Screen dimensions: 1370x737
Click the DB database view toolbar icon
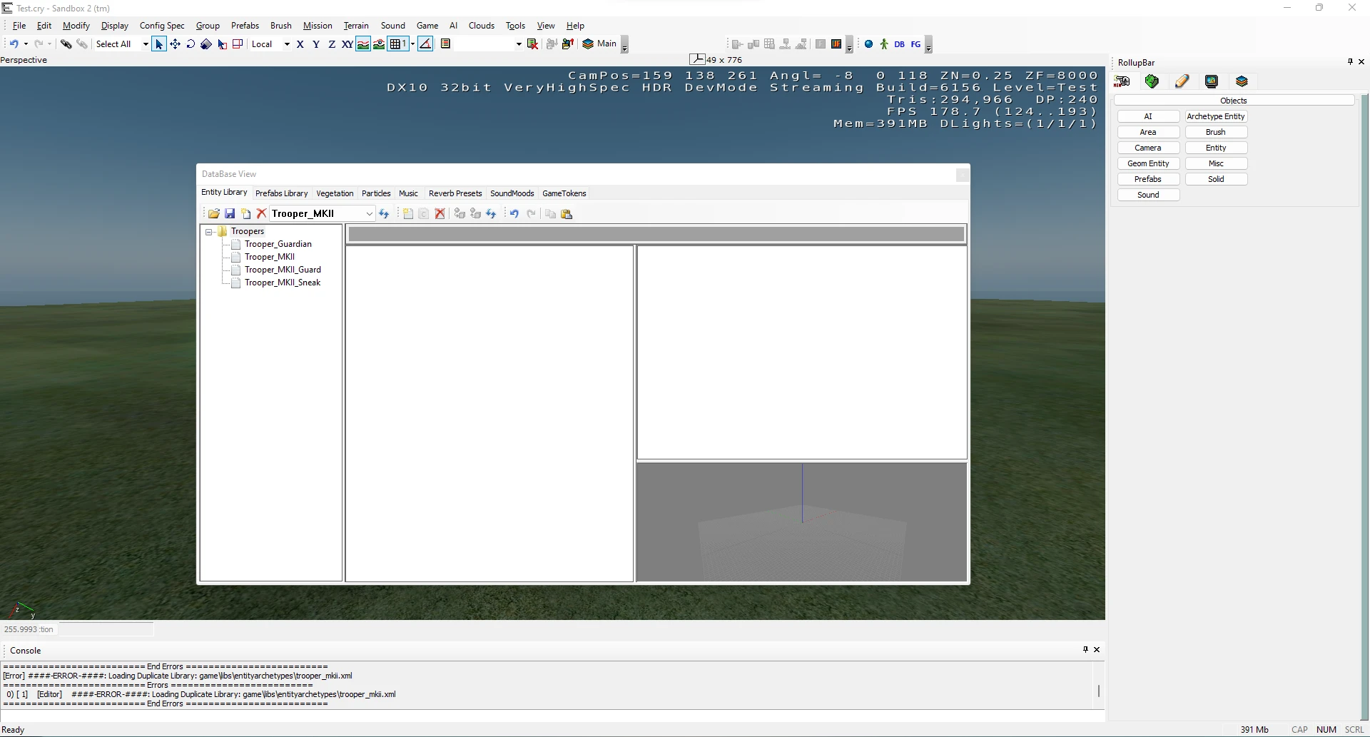(899, 44)
